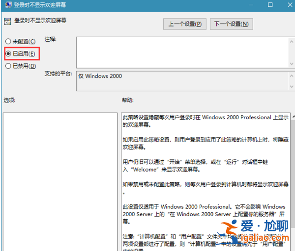The height and width of the screenshot is (251, 295).
Task: Click the empty 选项 options pane
Action: click(x=60, y=181)
